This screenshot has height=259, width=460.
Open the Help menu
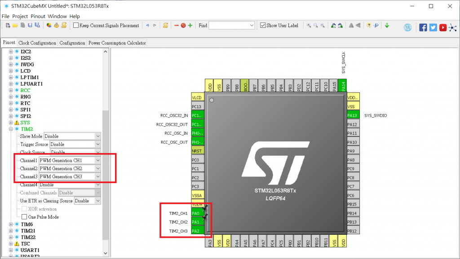(75, 17)
